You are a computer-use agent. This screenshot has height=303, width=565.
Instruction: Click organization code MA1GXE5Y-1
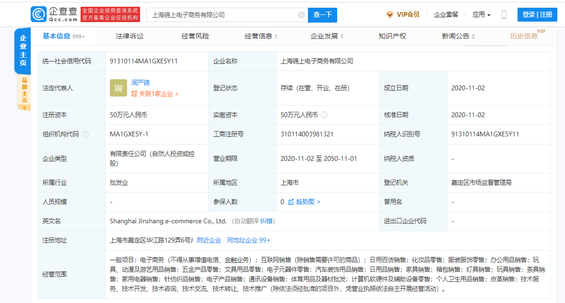129,134
